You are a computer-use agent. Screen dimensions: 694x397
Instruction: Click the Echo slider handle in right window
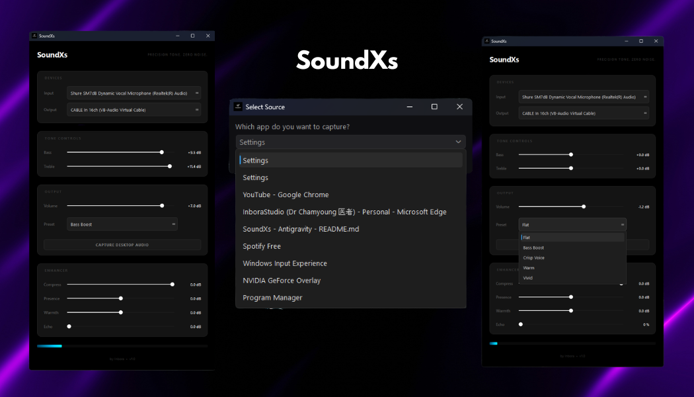pos(521,324)
